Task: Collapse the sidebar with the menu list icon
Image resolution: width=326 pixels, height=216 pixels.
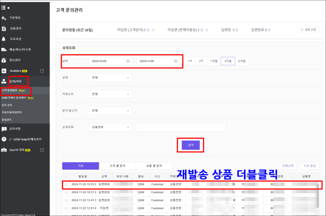Action: (x=4, y=8)
